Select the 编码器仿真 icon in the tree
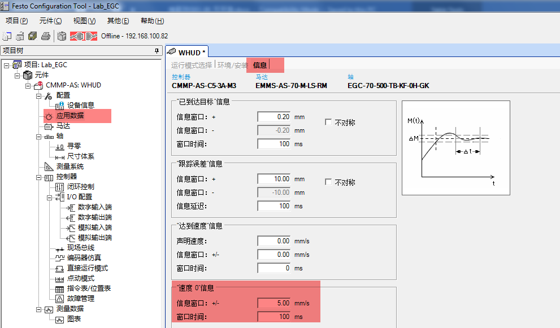Screen dimensions: 560x328 click(60, 258)
